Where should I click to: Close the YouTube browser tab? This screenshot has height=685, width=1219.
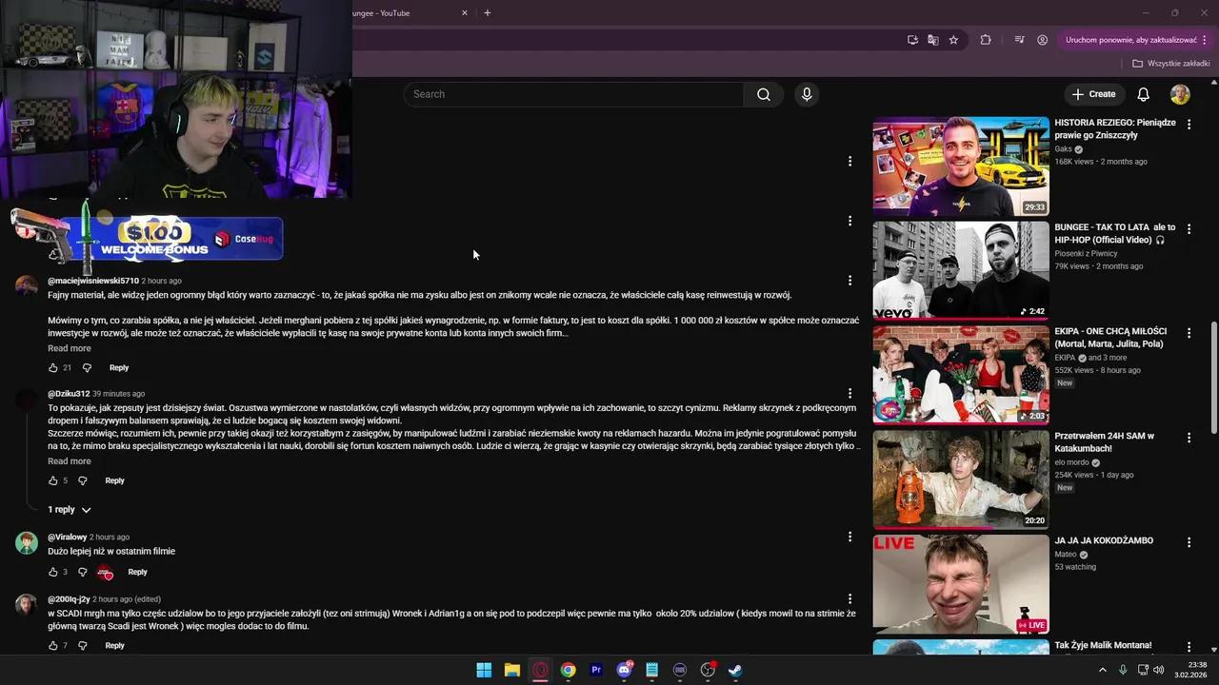[x=465, y=13]
